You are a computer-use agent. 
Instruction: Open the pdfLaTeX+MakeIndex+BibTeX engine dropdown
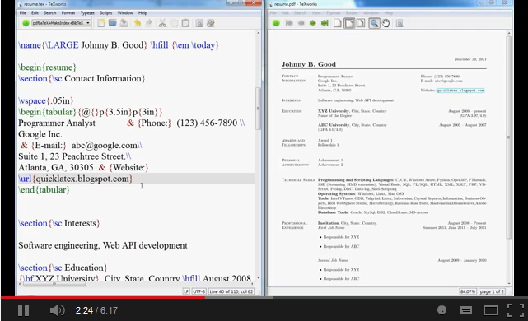click(x=61, y=23)
